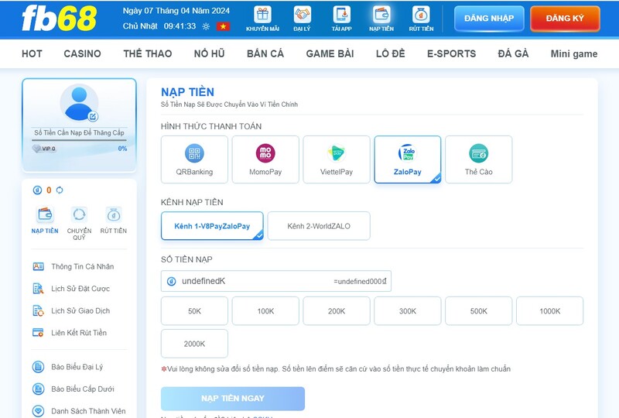The height and width of the screenshot is (418, 619).
Task: Click the Nạp Tiền wallet icon in header
Action: click(381, 15)
